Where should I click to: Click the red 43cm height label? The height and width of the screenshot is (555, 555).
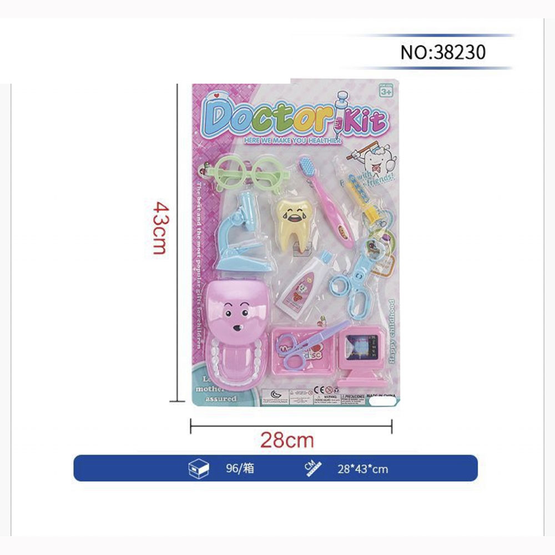159,228
